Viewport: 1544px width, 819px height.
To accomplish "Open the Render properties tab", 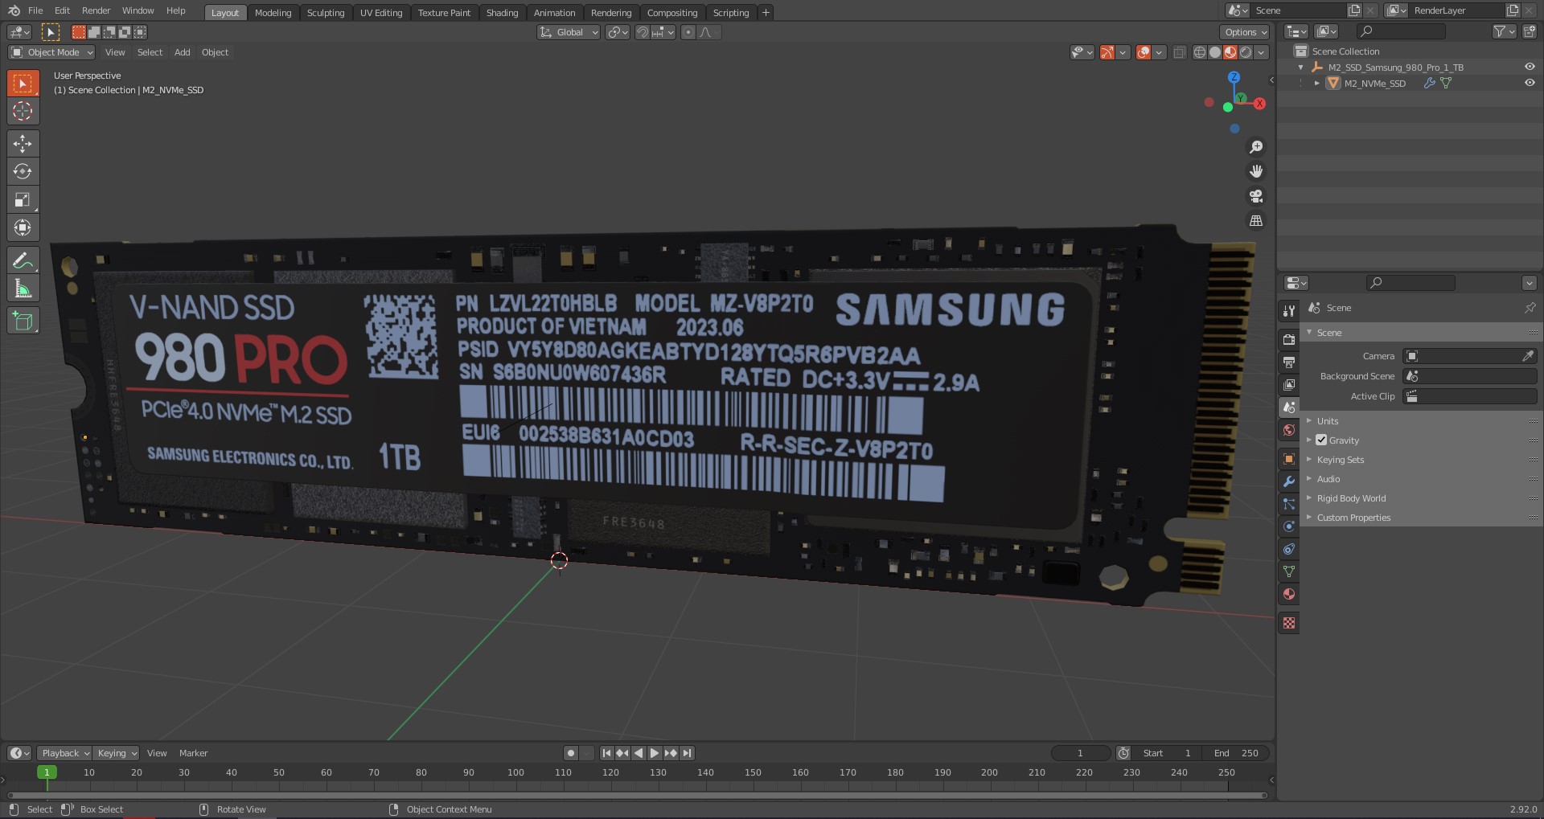I will tap(1289, 340).
